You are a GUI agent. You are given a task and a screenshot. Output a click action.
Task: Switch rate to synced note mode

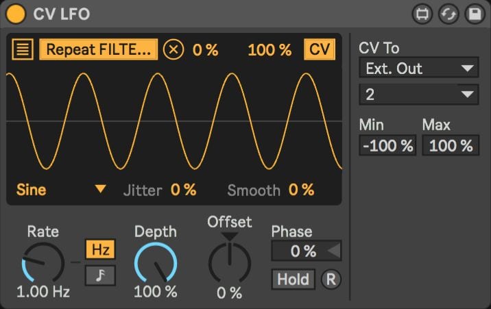click(101, 275)
